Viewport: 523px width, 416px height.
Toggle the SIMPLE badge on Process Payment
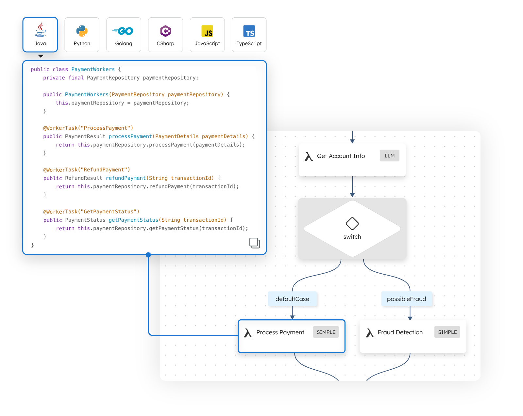click(x=326, y=332)
